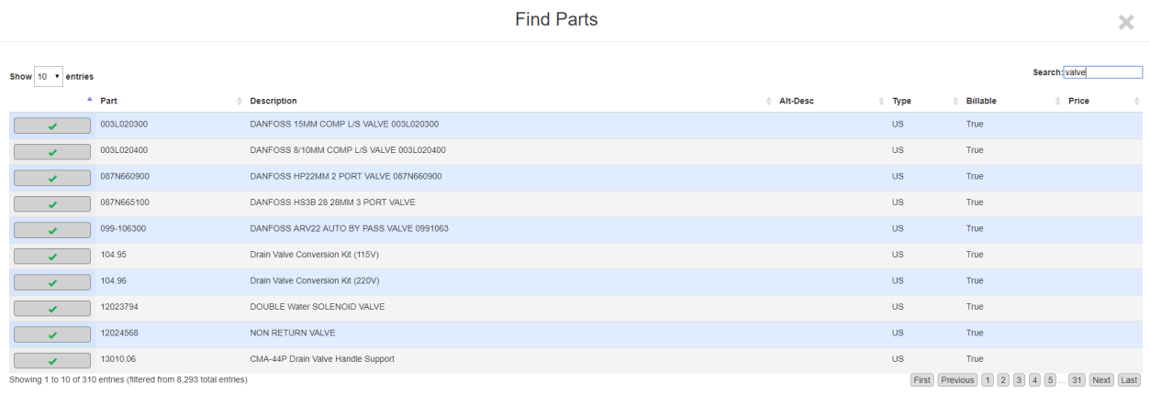Sort parts by the Type column

click(901, 101)
